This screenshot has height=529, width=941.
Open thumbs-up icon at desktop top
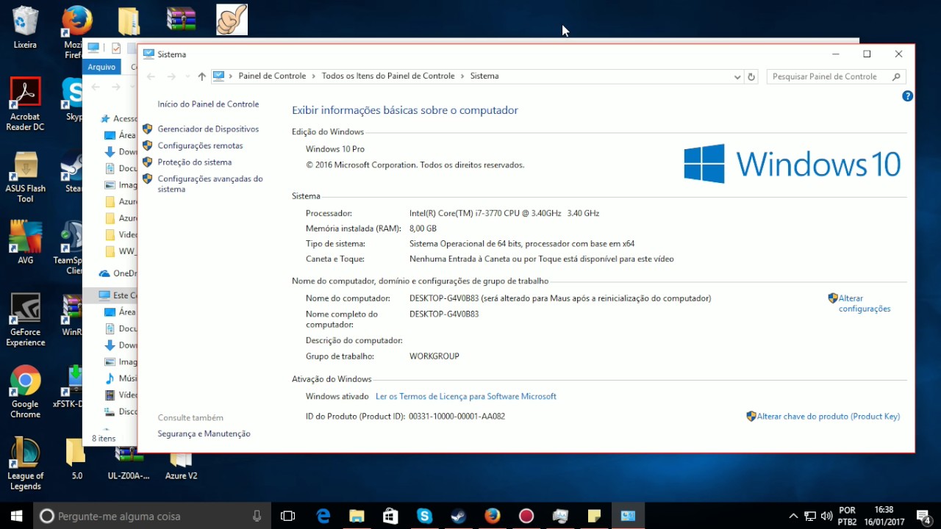[232, 20]
